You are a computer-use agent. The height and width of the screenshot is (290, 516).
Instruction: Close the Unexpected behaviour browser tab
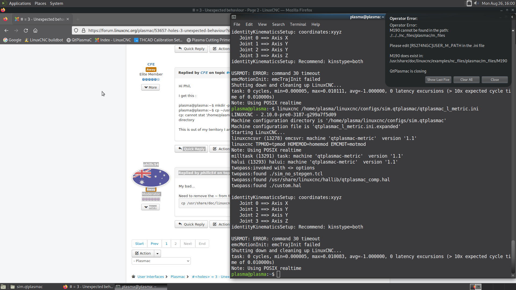[x=68, y=19]
